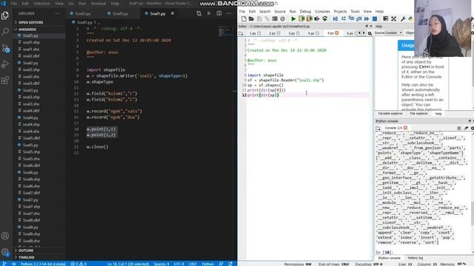Open the Explorer panel ellipsis menu
The width and height of the screenshot is (474, 266).
pos(57,13)
